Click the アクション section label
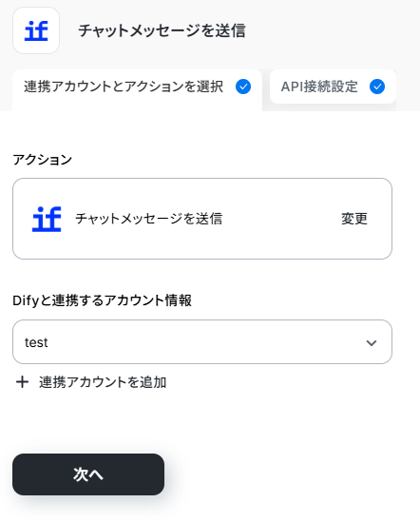Viewport: 420px width, 522px height. (x=42, y=160)
